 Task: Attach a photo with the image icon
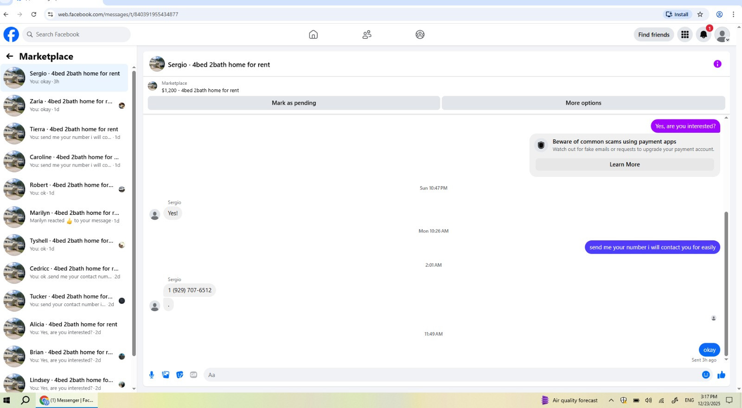166,375
